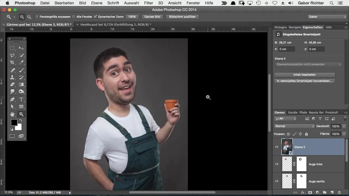Select the Rectangular Marquee tool
Viewport: 349px width, 196px height.
12,48
